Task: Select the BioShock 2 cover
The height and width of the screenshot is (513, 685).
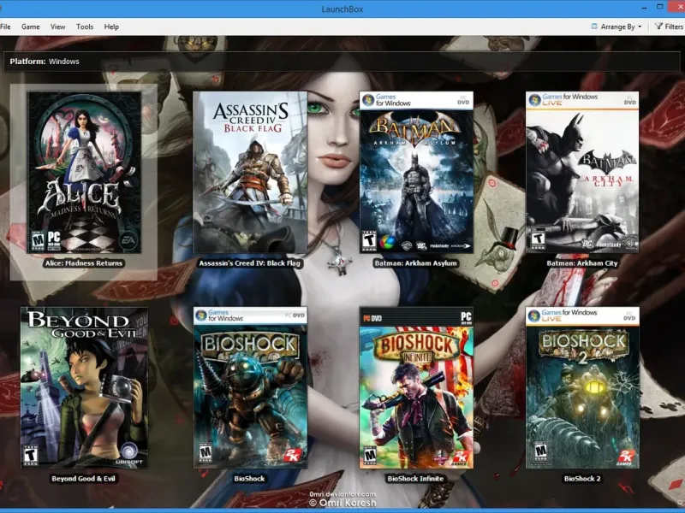Action: point(582,388)
